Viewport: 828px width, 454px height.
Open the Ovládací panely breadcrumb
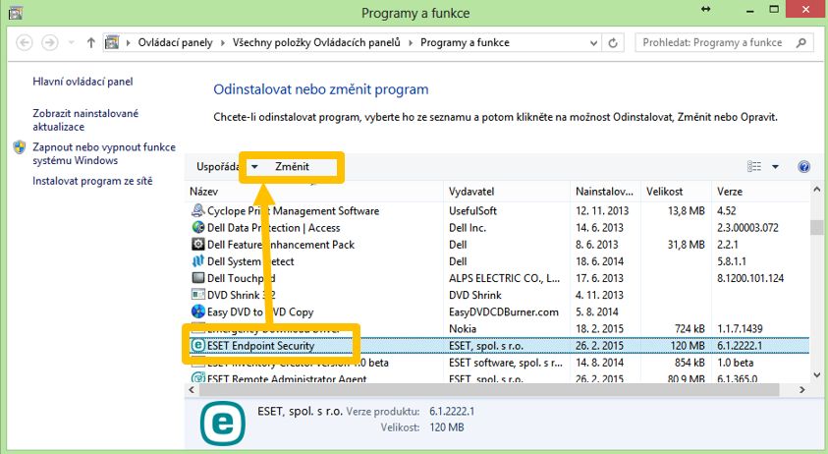[175, 43]
